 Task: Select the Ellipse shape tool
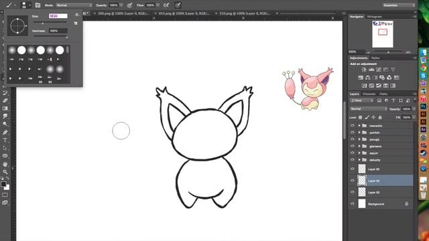point(5,156)
